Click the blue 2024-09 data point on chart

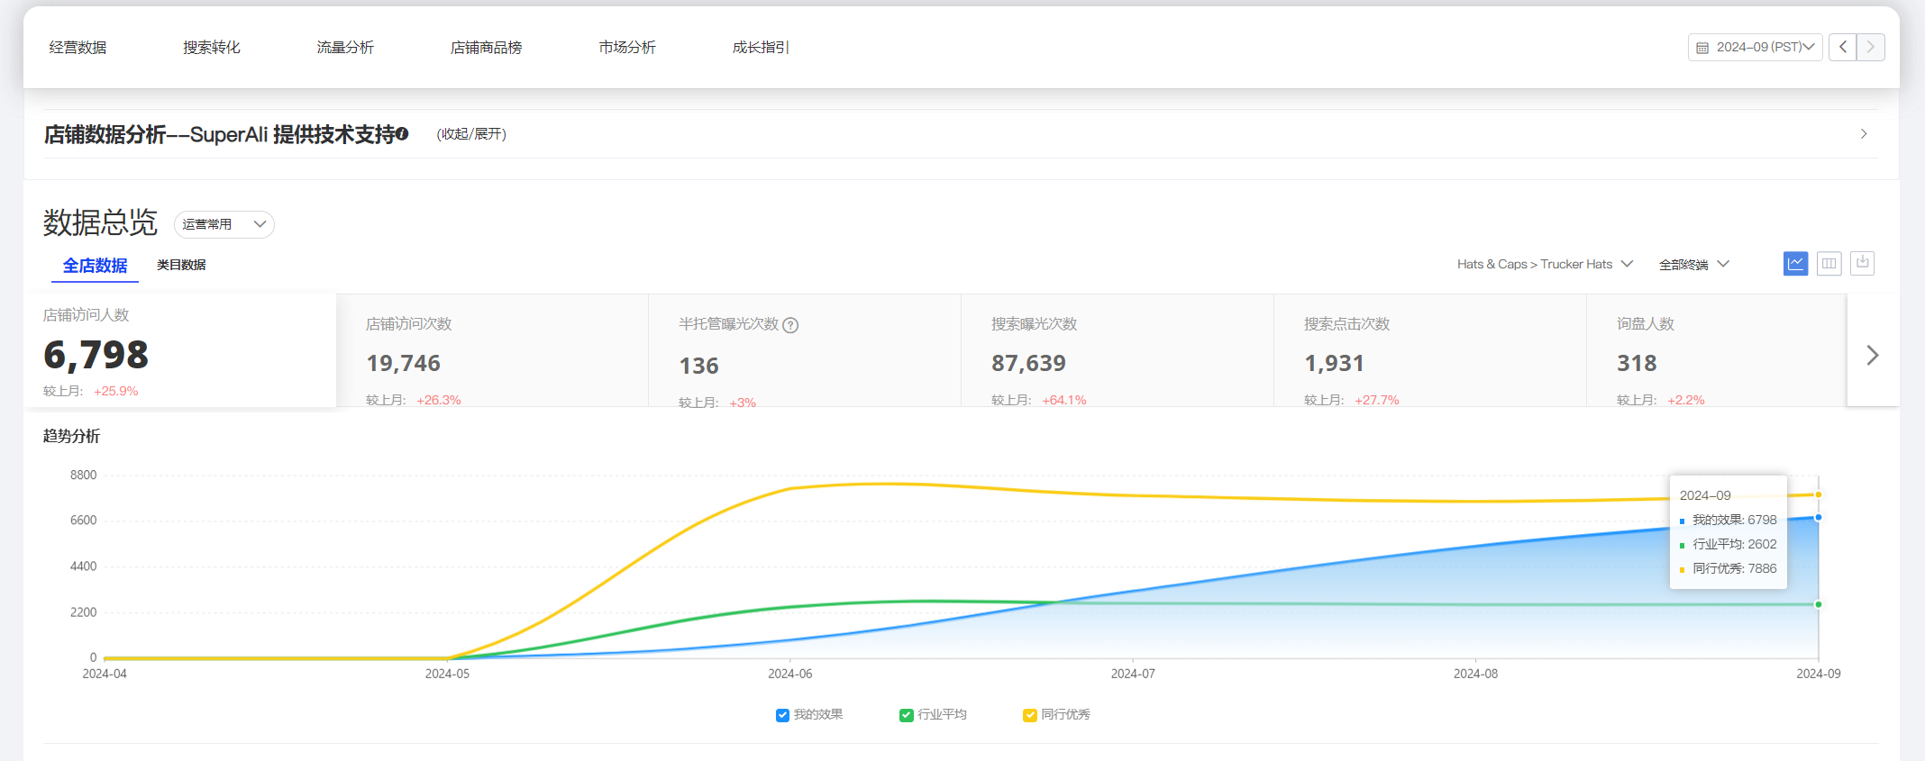coord(1818,518)
